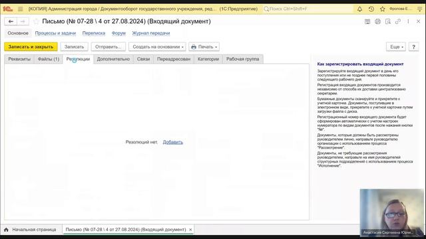Switch to Реквизиты tab
Screen dimensions: 426x239
[19, 59]
